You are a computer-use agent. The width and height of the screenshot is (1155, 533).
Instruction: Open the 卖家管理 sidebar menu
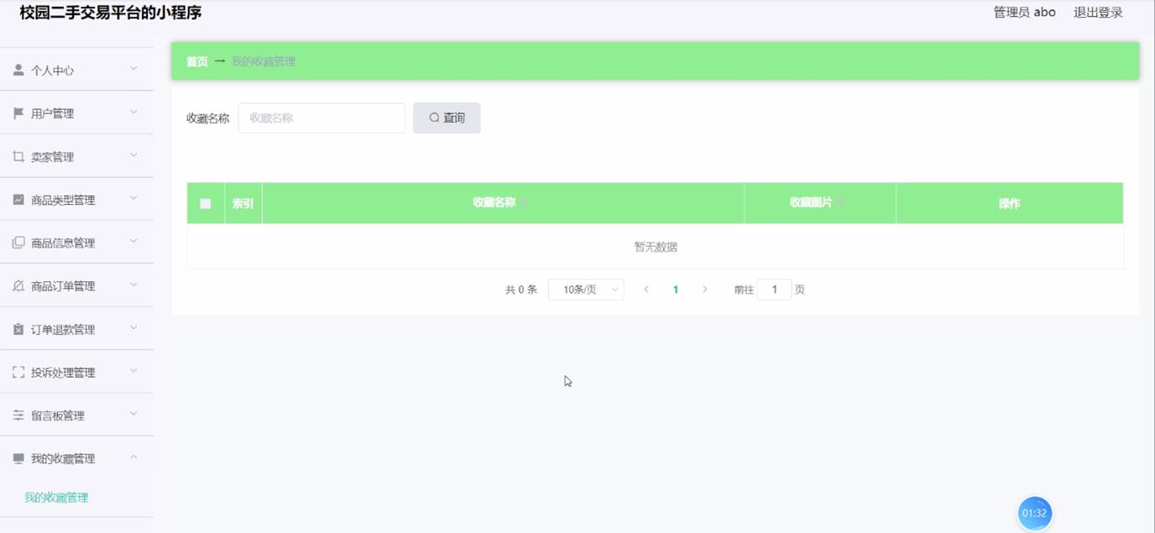[x=76, y=156]
